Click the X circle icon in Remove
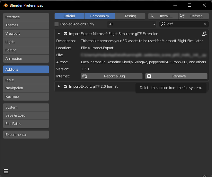The width and height of the screenshot is (212, 177). coord(149,76)
